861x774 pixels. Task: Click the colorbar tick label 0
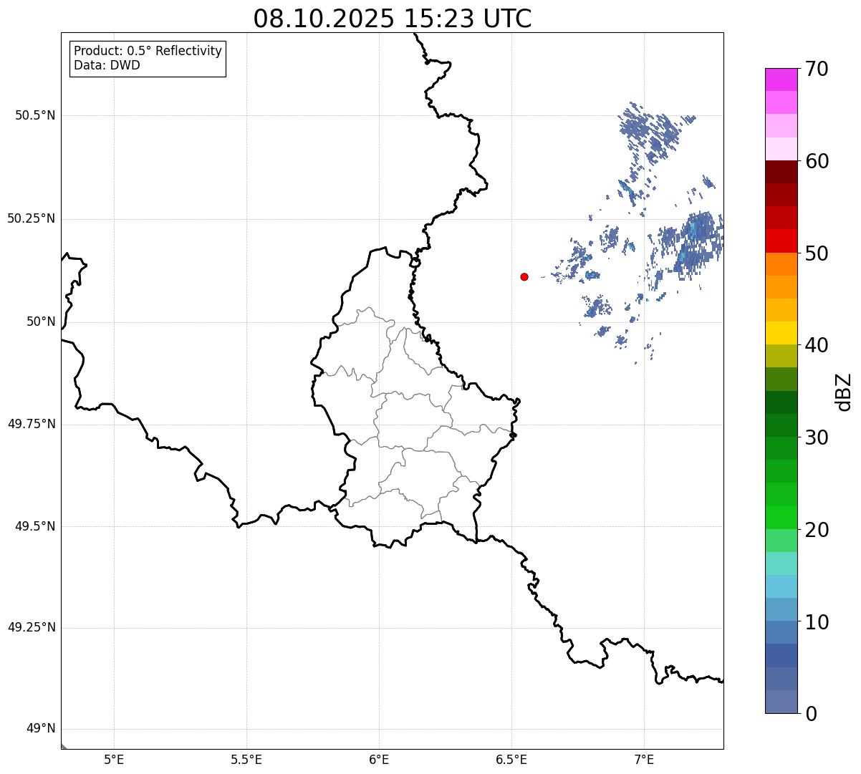[811, 714]
